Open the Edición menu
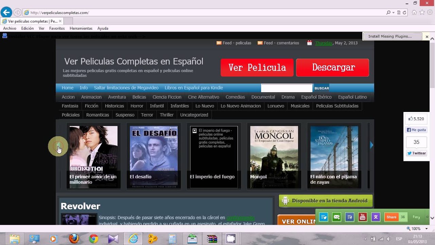The width and height of the screenshot is (435, 245). tap(28, 28)
